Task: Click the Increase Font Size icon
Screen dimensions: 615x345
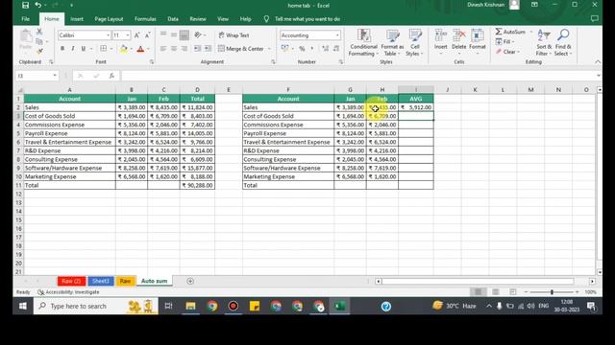Action: [x=136, y=35]
